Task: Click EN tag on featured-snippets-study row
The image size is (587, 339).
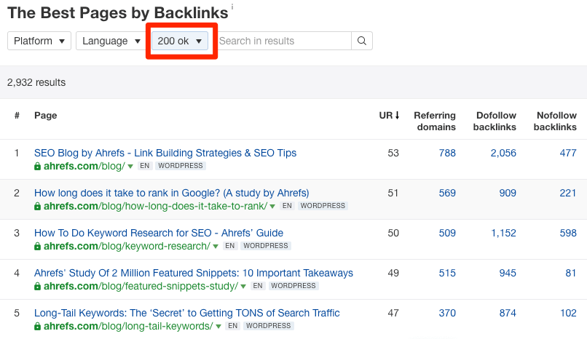Action: pyautogui.click(x=258, y=286)
